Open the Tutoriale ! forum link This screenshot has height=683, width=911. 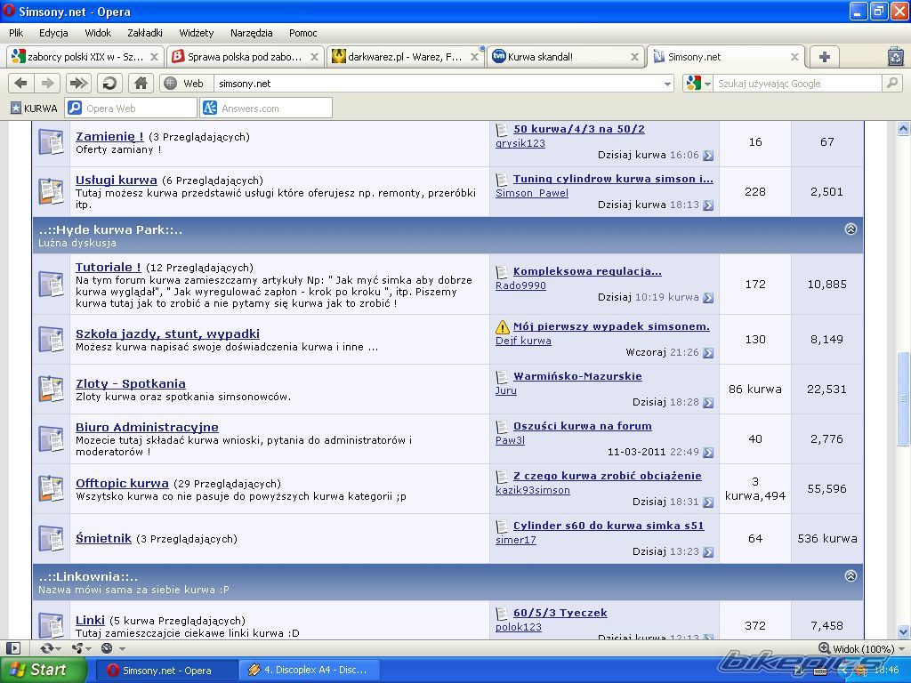click(x=108, y=267)
